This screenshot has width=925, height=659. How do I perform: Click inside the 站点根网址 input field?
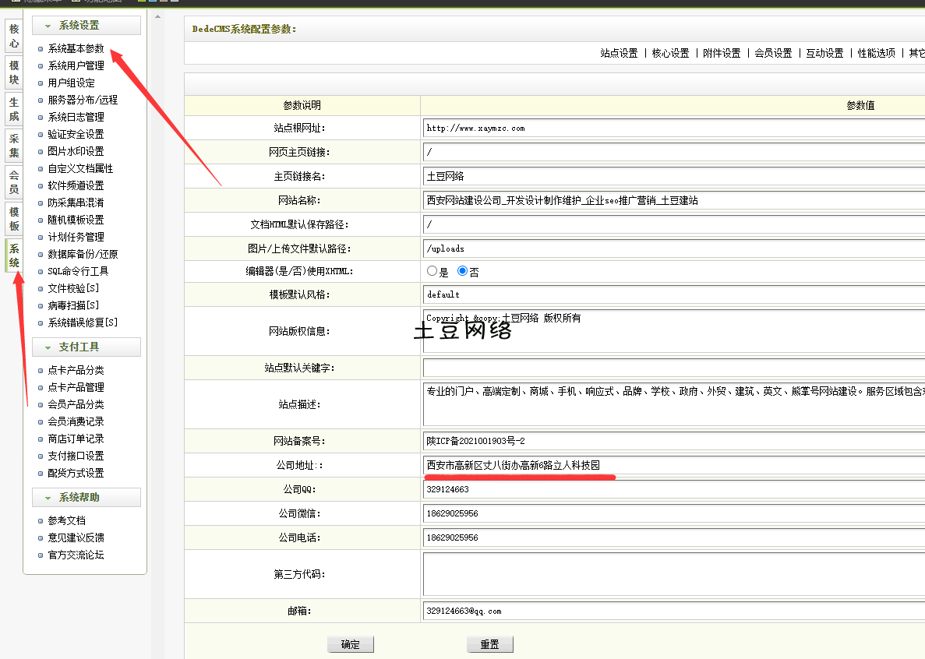584,127
